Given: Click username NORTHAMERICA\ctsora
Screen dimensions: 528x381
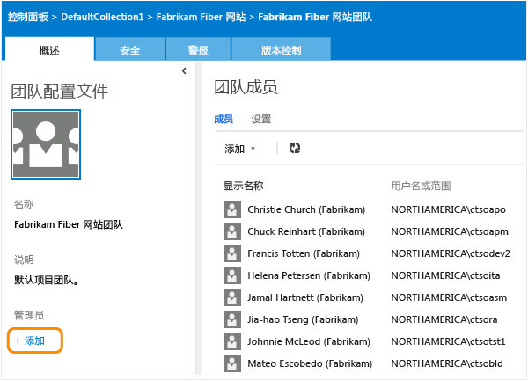Looking at the screenshot, I should [x=444, y=319].
